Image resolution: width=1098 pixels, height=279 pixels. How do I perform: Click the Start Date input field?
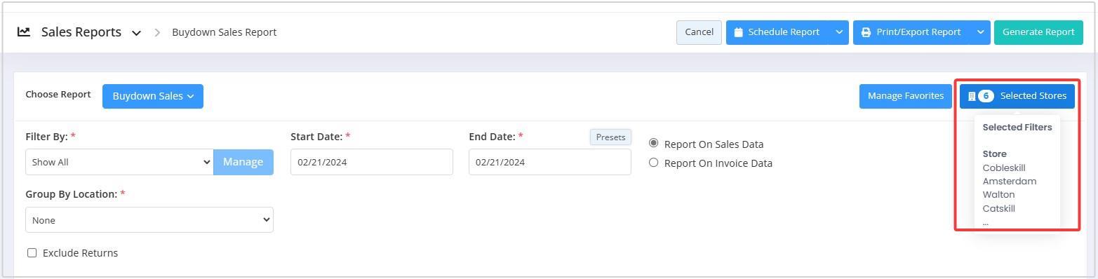click(372, 162)
